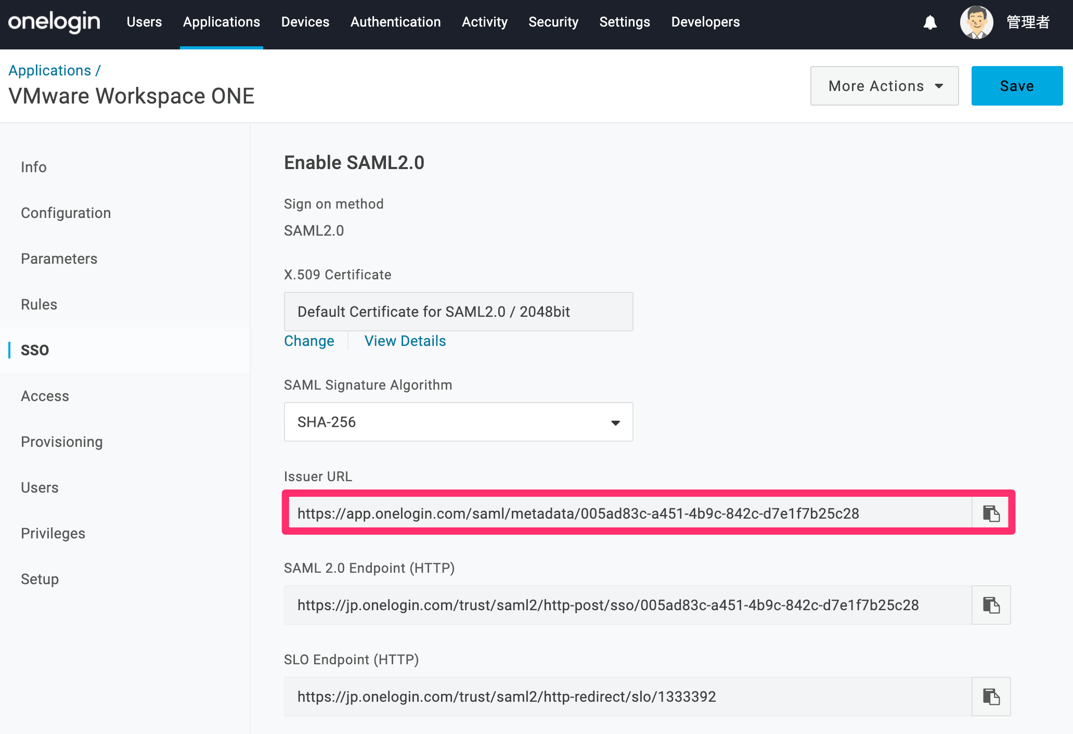
Task: Click the 管理者 user name
Action: tap(1028, 22)
